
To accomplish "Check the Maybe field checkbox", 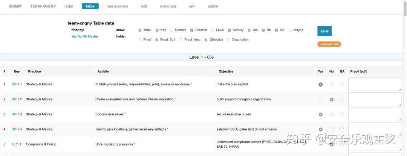I will tap(290, 30).
